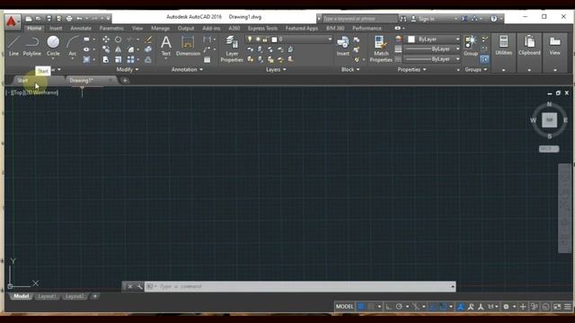Select the Arc tool
575x323 pixels.
point(73,46)
